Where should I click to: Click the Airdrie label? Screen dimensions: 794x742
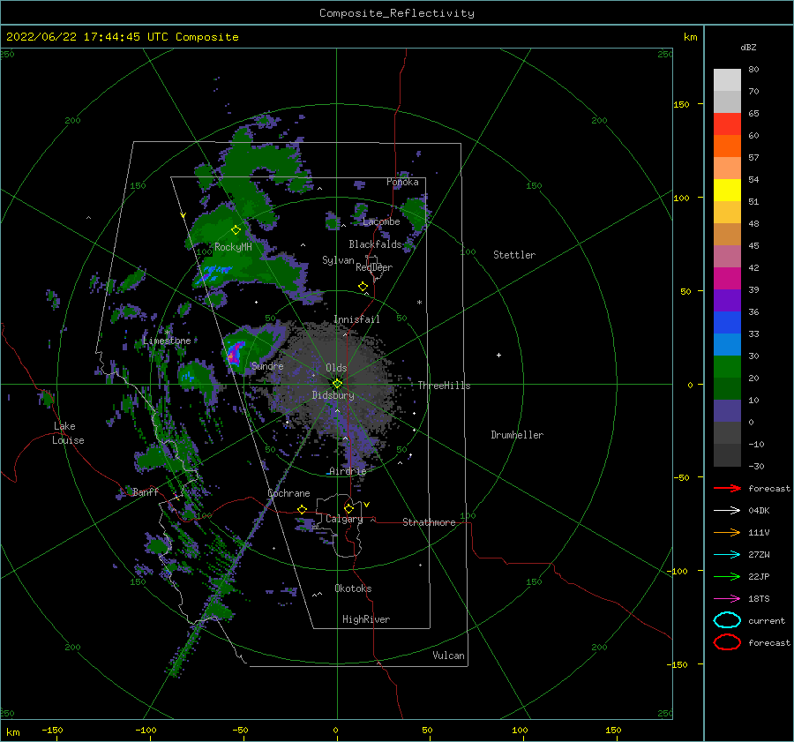(348, 471)
